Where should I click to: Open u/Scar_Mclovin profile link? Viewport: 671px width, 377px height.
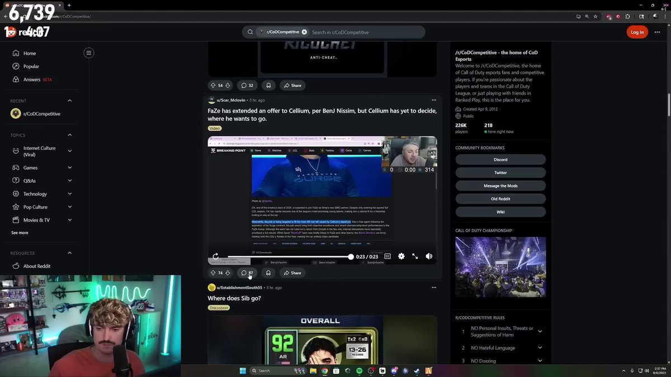(x=231, y=101)
